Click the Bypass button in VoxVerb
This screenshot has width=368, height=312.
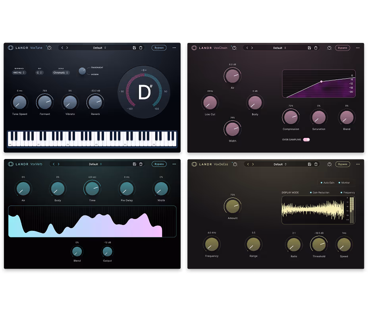click(x=159, y=164)
